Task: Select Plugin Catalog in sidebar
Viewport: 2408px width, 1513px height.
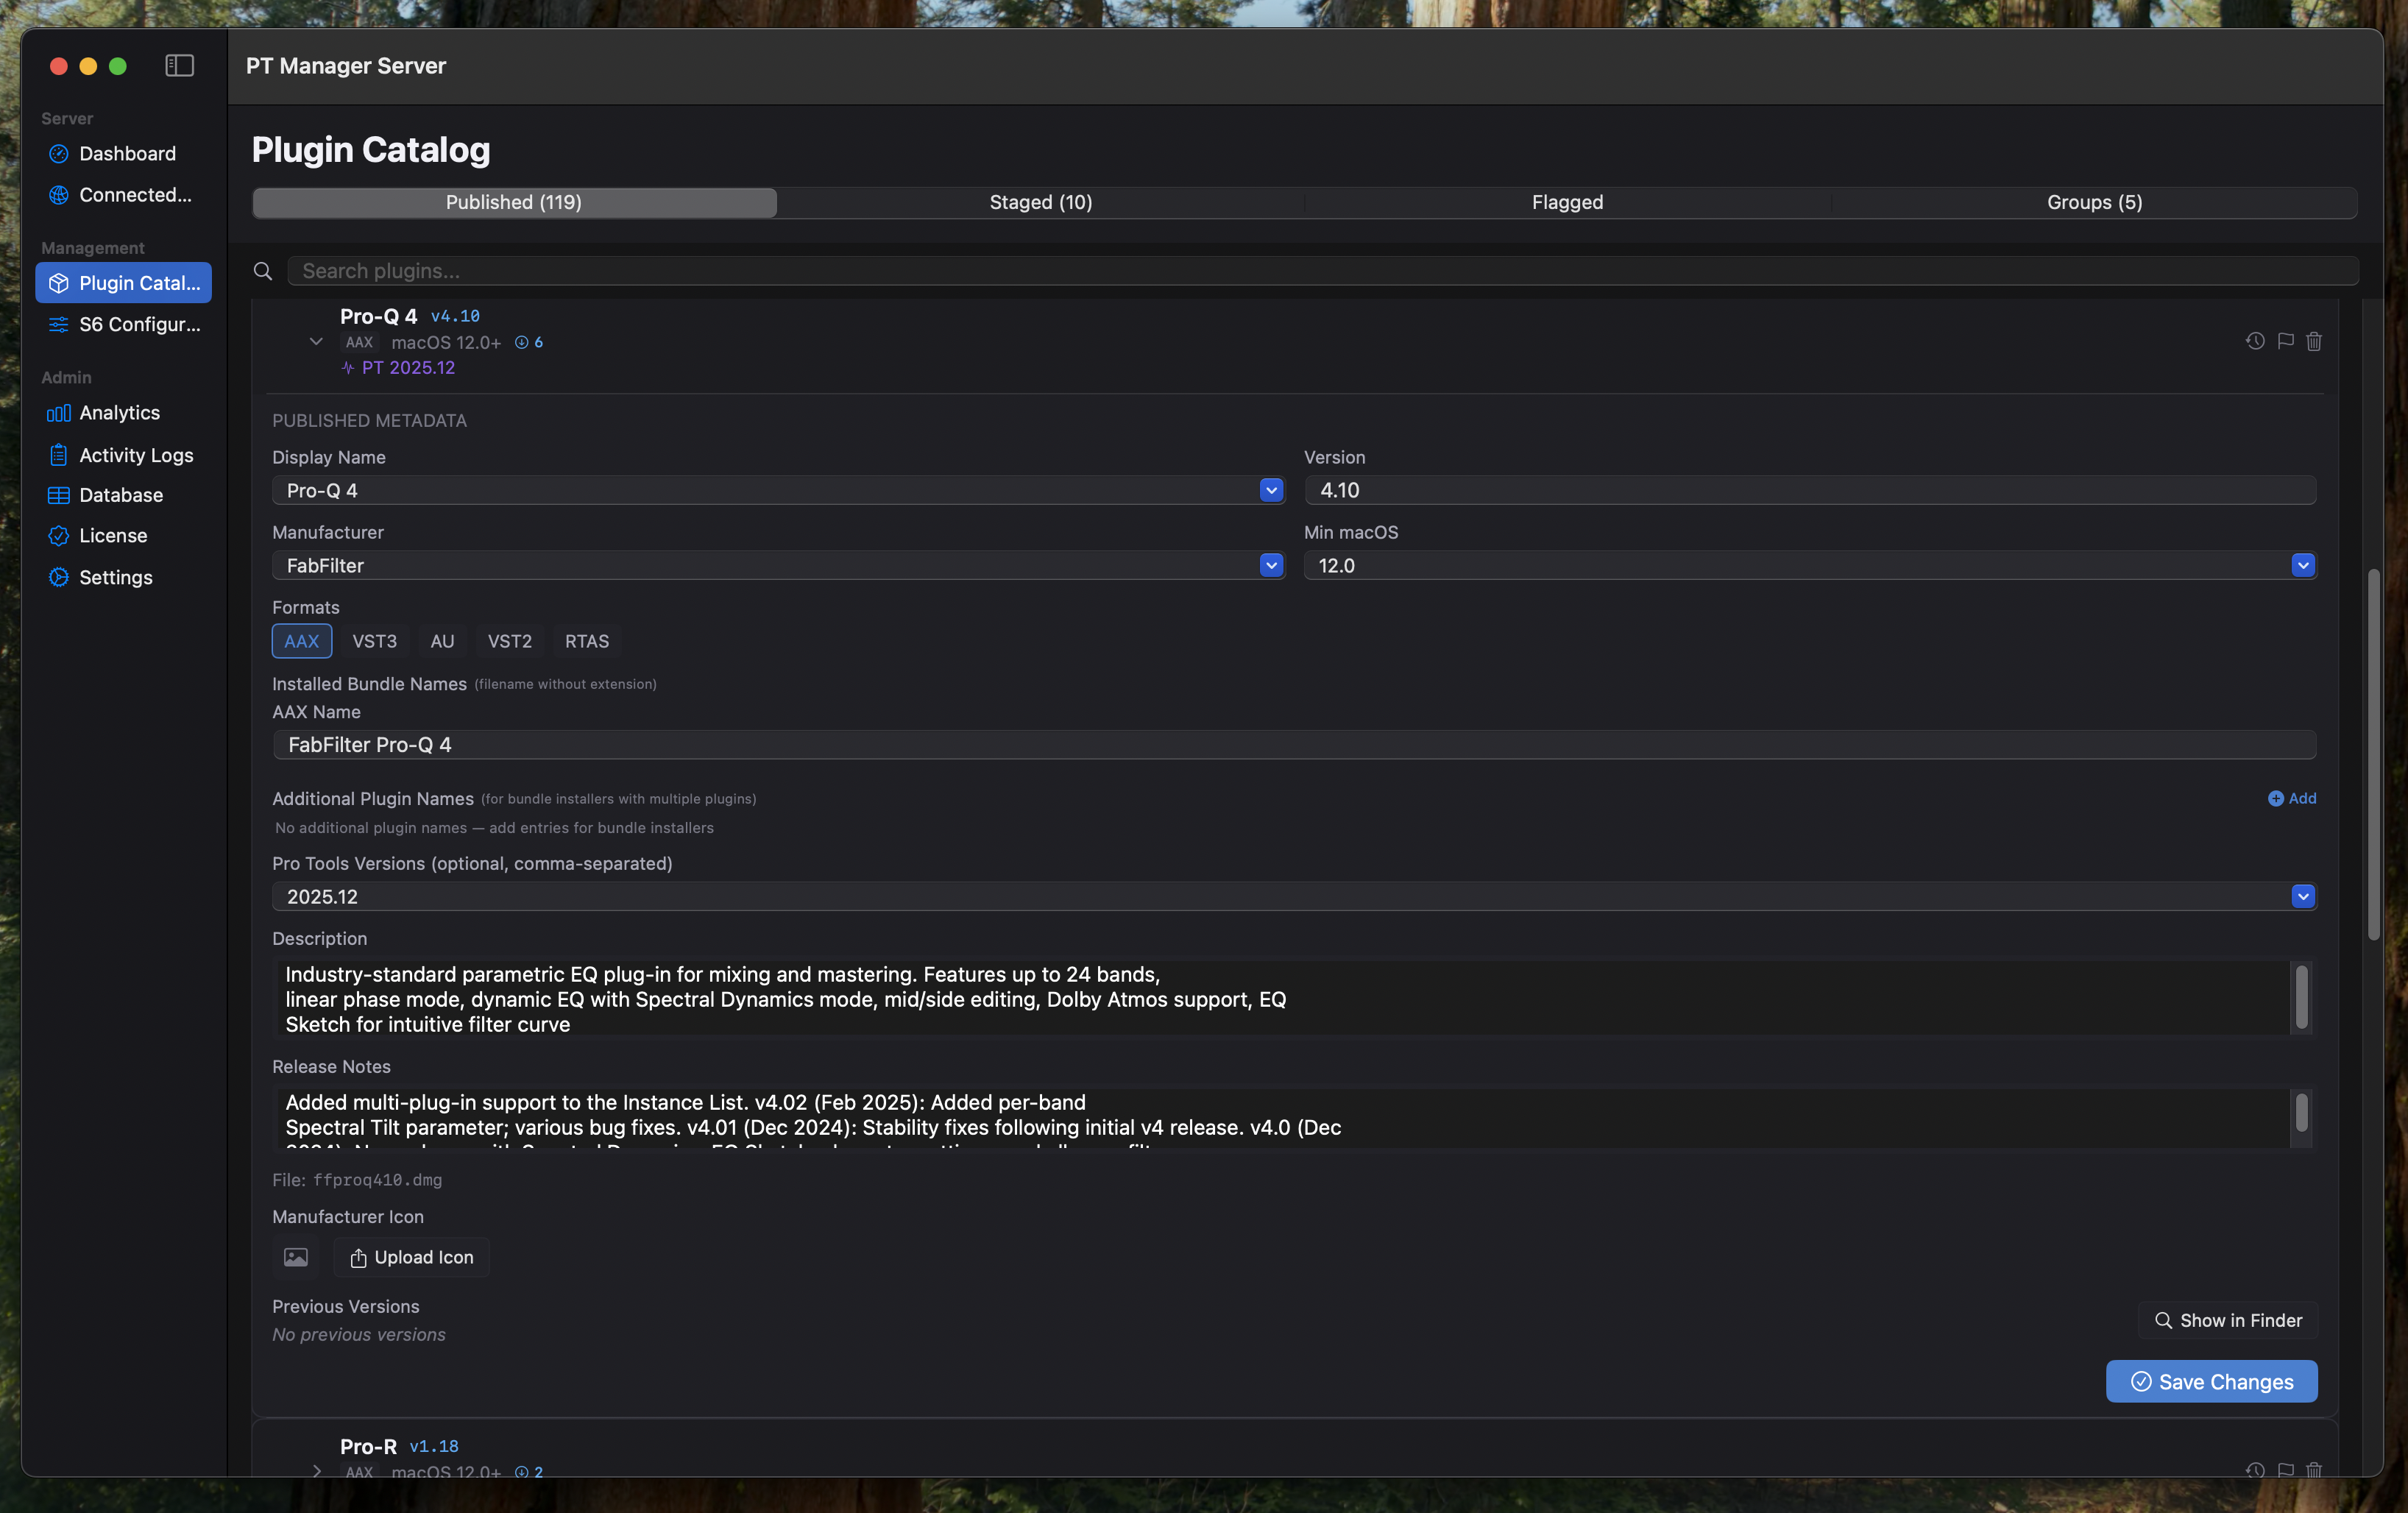Action: [123, 283]
